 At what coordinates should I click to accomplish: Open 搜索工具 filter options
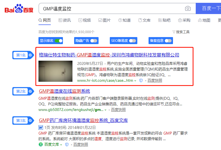point(181,32)
